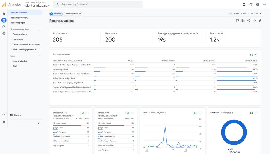Click the Home - Sight Print row
The width and height of the screenshot is (270, 154).
tap(155, 69)
